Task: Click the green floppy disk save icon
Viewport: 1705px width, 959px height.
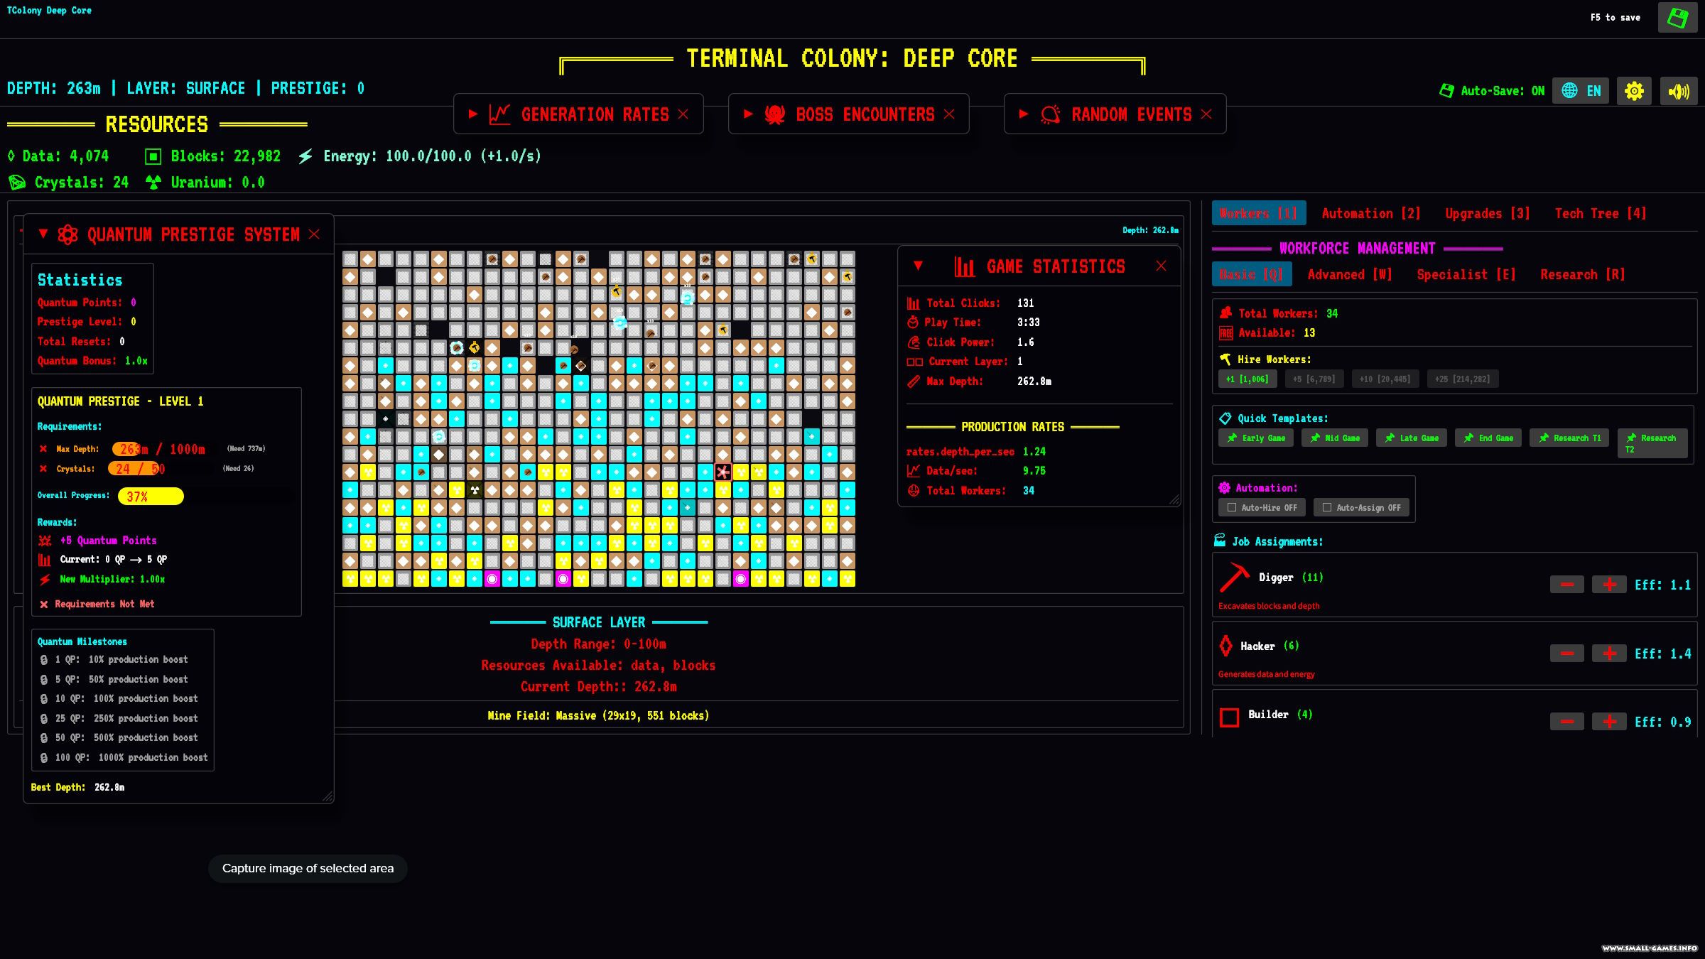Action: pos(1677,18)
